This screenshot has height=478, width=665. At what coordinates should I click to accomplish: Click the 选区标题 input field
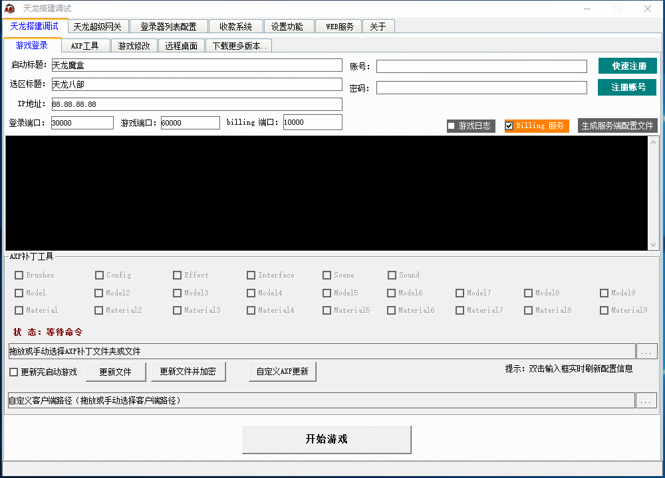pyautogui.click(x=197, y=84)
